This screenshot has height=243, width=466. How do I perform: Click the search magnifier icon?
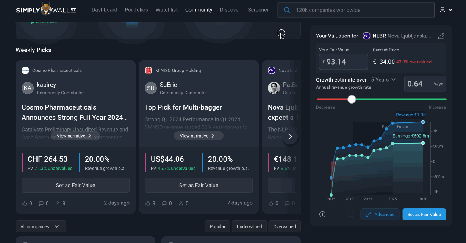point(287,10)
